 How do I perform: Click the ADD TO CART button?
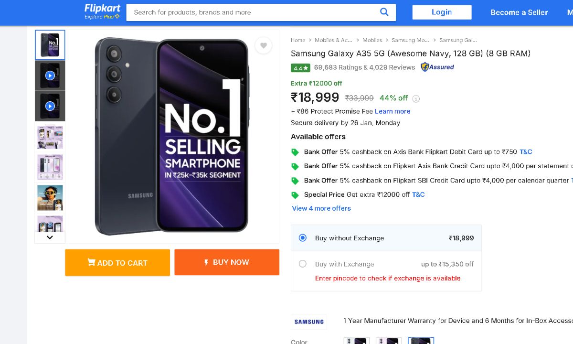pyautogui.click(x=117, y=262)
